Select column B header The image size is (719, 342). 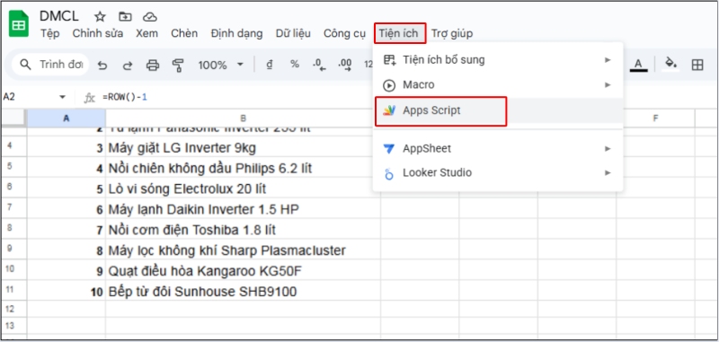243,118
